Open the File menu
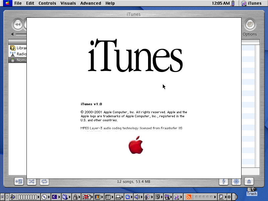Viewport: 268px width, 201px height. pyautogui.click(x=18, y=3)
